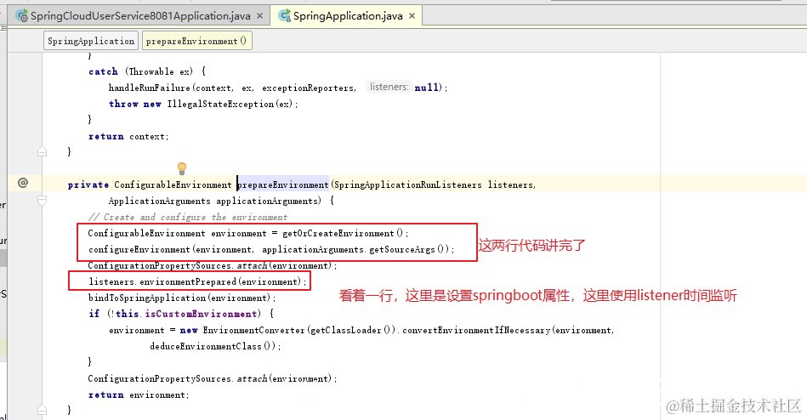The width and height of the screenshot is (807, 420).
Task: Click prepareEnvironment method name in declaration
Action: tap(282, 184)
